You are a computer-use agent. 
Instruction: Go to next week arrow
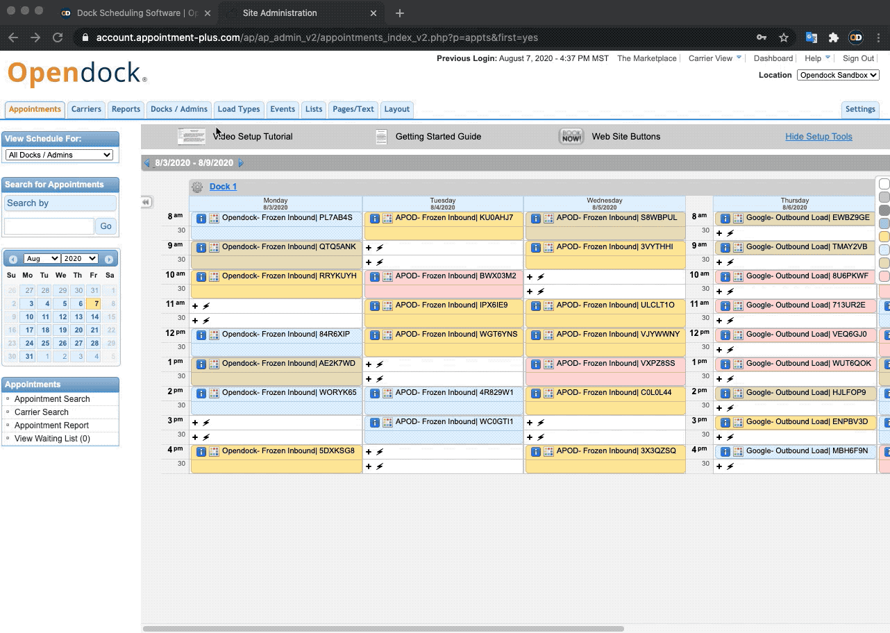pos(241,163)
